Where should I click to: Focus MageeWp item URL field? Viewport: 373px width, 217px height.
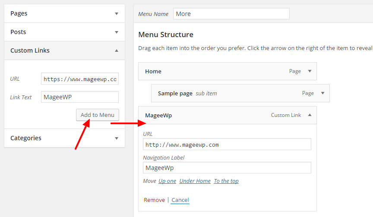coord(227,144)
